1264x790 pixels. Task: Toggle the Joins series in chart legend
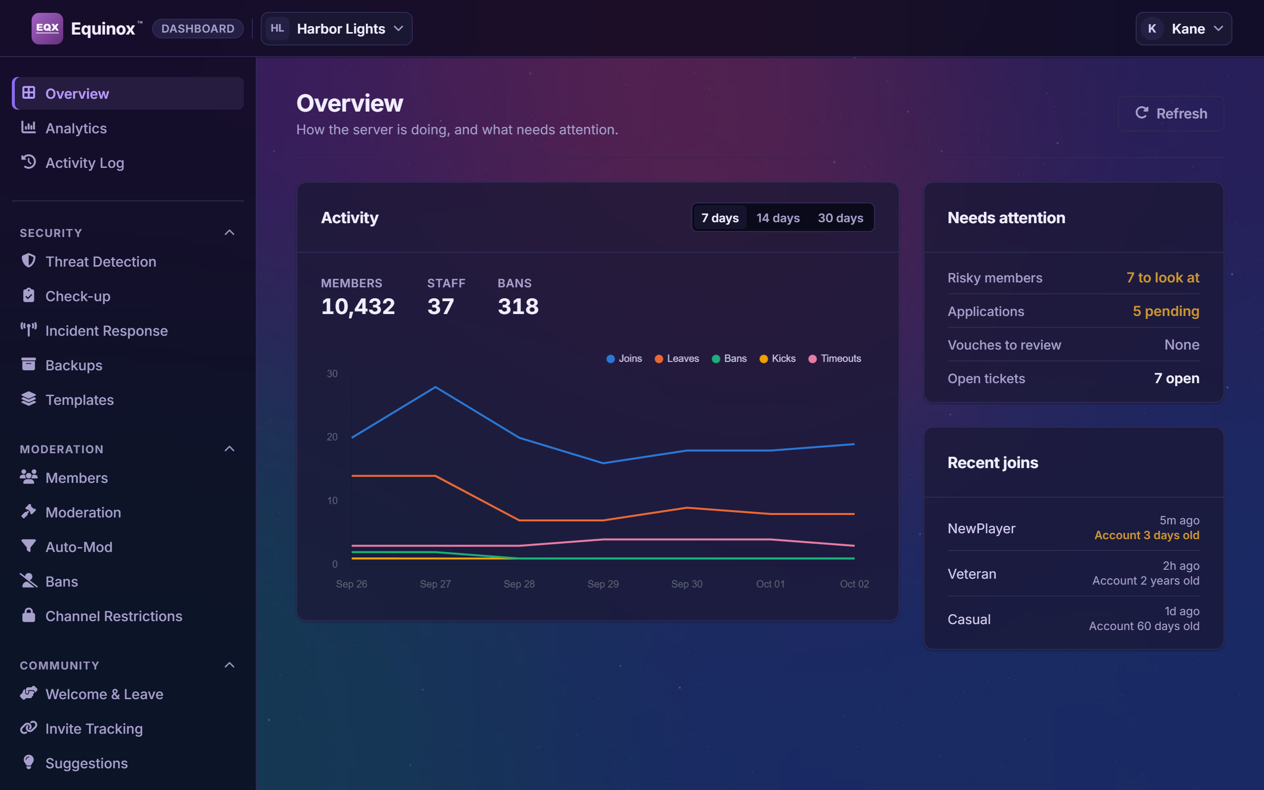624,358
